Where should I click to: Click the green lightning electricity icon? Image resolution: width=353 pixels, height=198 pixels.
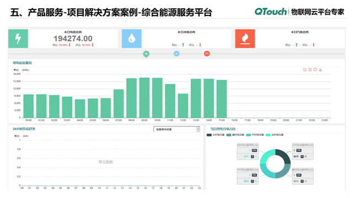point(18,38)
